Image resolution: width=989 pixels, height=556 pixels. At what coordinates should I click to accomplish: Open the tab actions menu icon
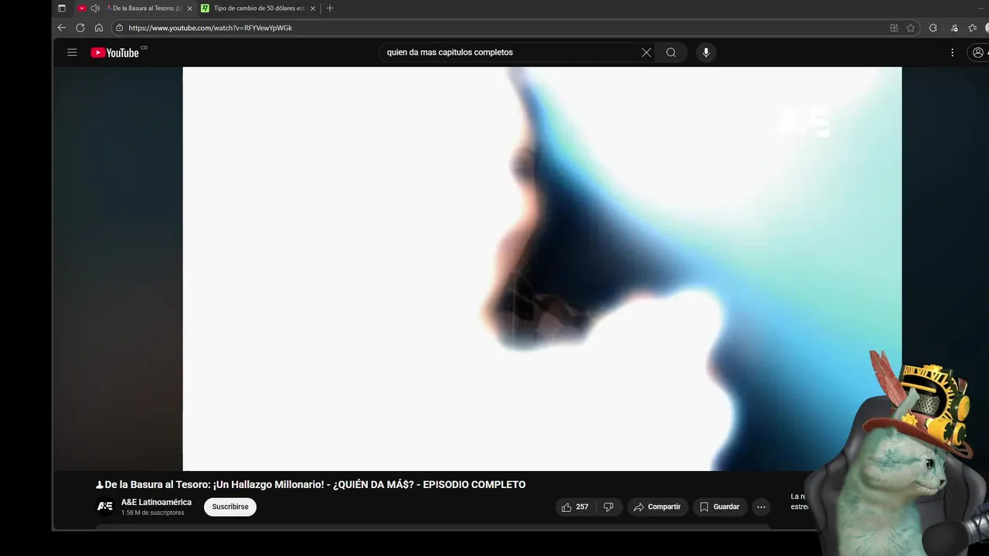62,8
